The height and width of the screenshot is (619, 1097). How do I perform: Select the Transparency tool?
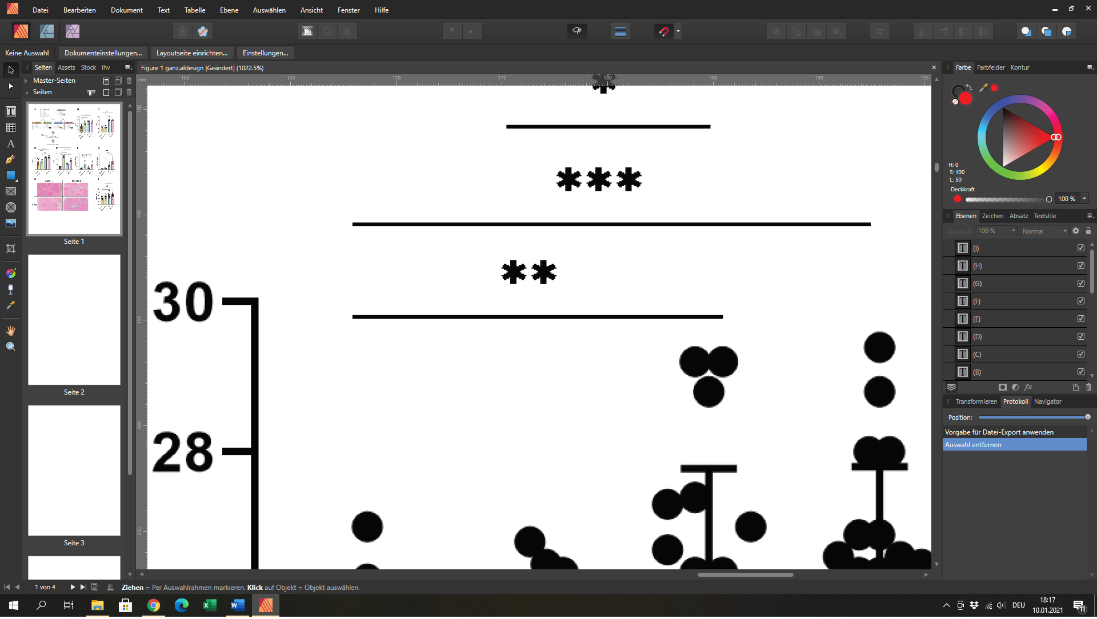[x=11, y=290]
